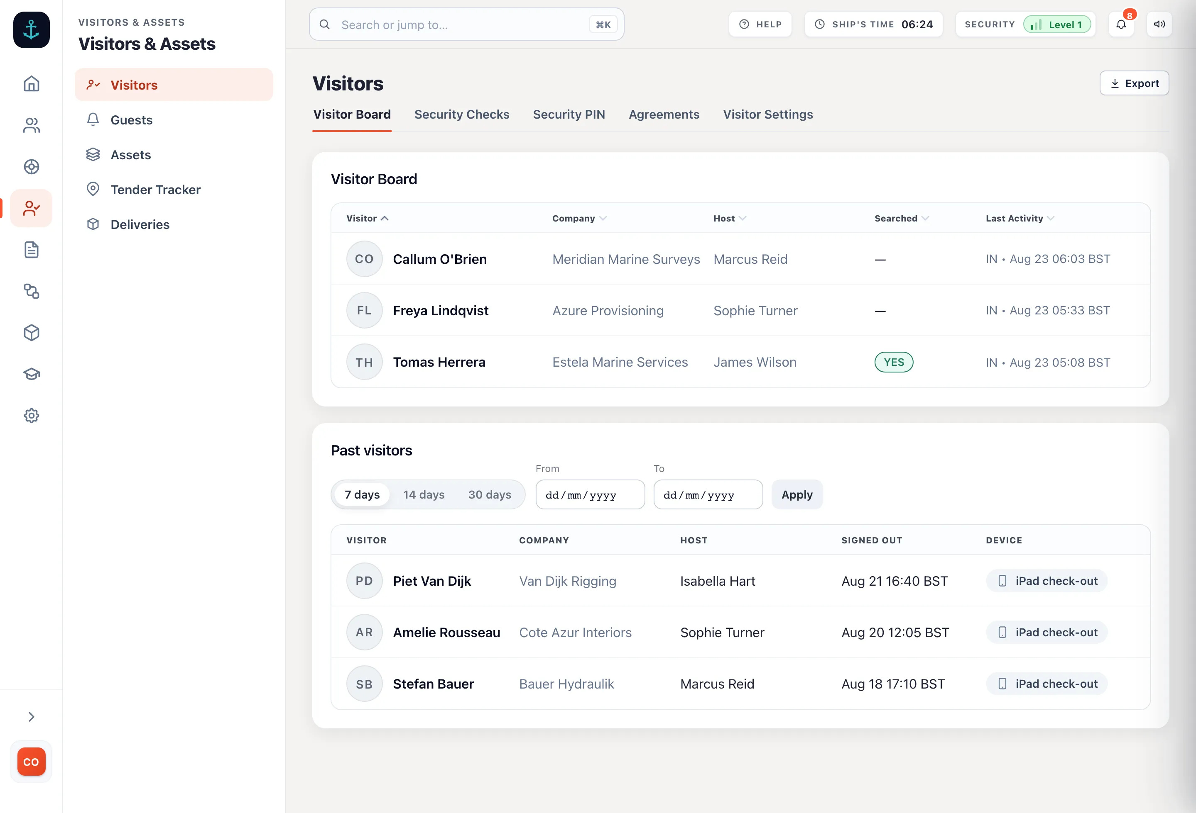Screen dimensions: 1196x813
Task: Click Stefan Bauer's SB avatar
Action: (364, 684)
